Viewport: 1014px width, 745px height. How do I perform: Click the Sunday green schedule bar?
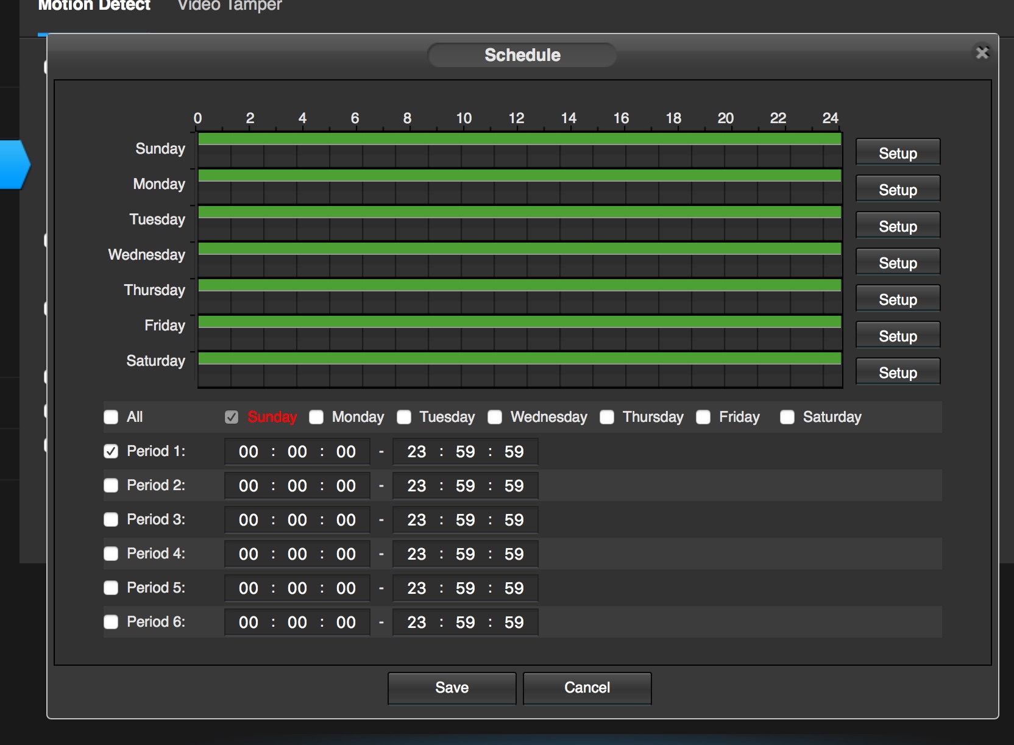[520, 139]
